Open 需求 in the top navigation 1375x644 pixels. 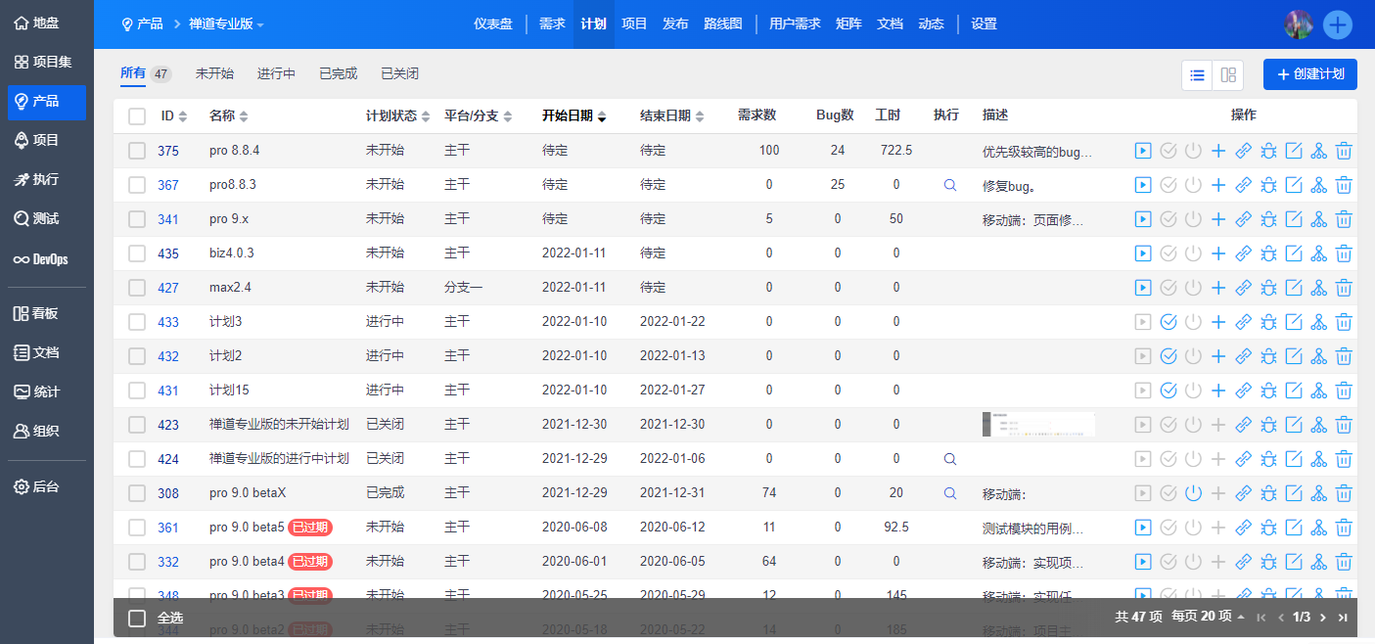552,24
